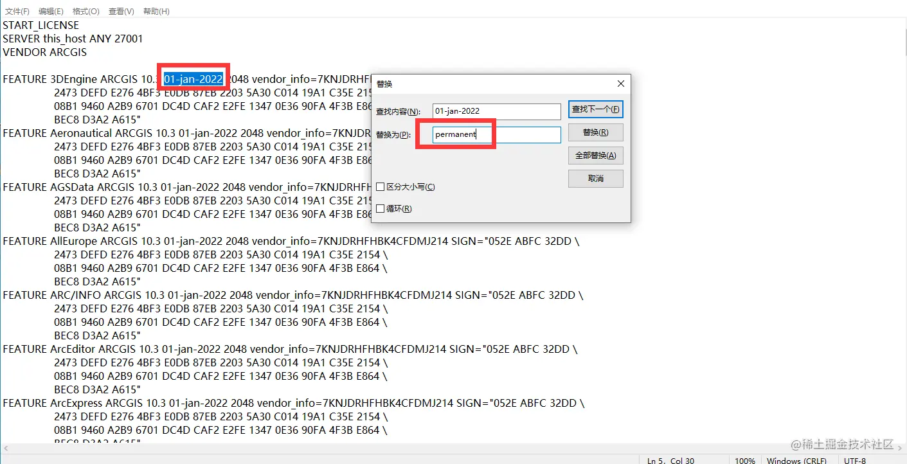Enable the 区分大小写(C) checkbox

pos(381,187)
